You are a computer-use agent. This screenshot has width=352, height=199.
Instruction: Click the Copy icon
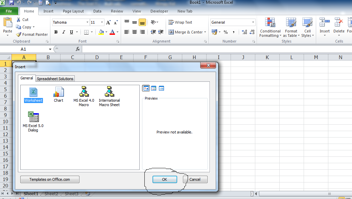pos(18,27)
